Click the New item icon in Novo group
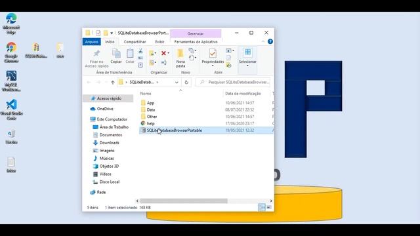 (x=191, y=50)
